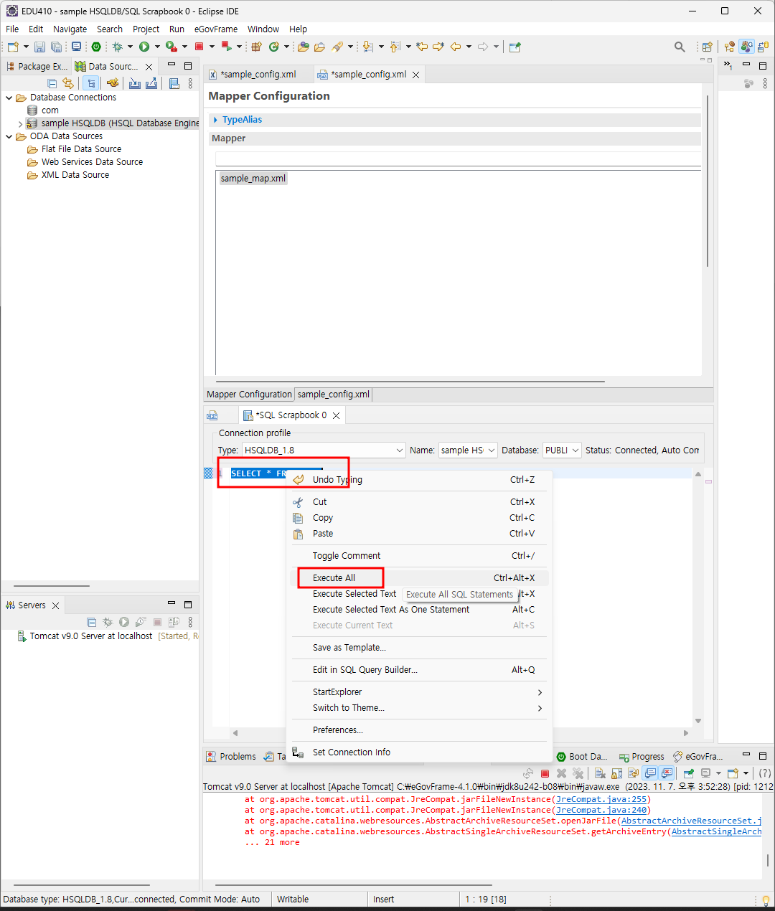Open the JreCompat.java:255 link in console

coord(601,799)
